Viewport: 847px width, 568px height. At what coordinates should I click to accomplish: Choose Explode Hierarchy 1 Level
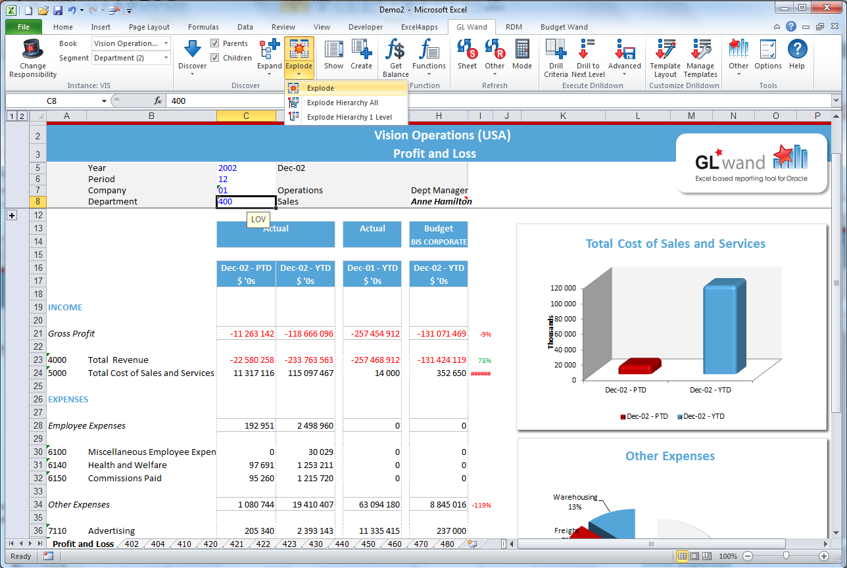(x=346, y=117)
